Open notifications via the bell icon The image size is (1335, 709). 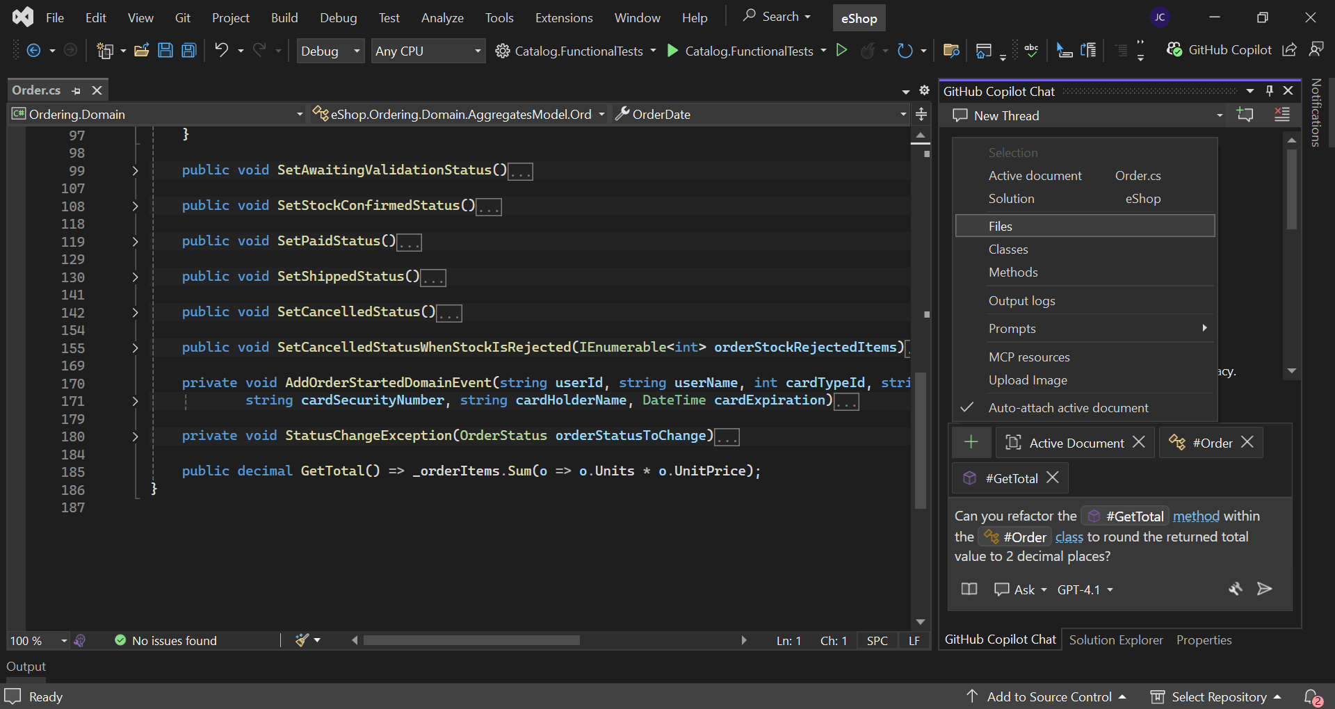pyautogui.click(x=1313, y=696)
